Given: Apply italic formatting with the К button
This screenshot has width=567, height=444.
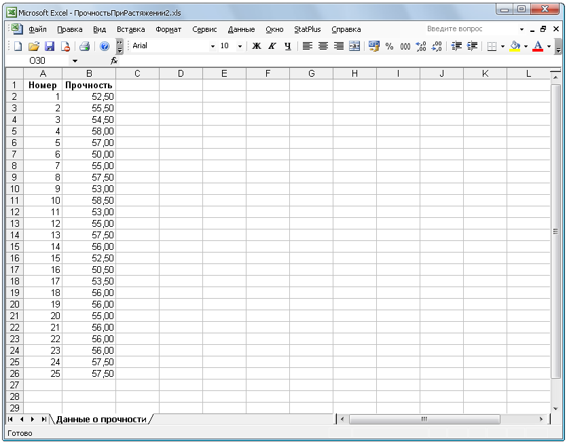Looking at the screenshot, I should pos(272,46).
